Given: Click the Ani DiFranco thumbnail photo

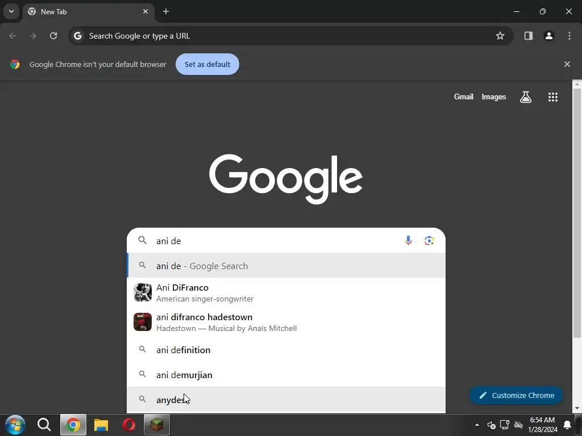Looking at the screenshot, I should pos(143,292).
